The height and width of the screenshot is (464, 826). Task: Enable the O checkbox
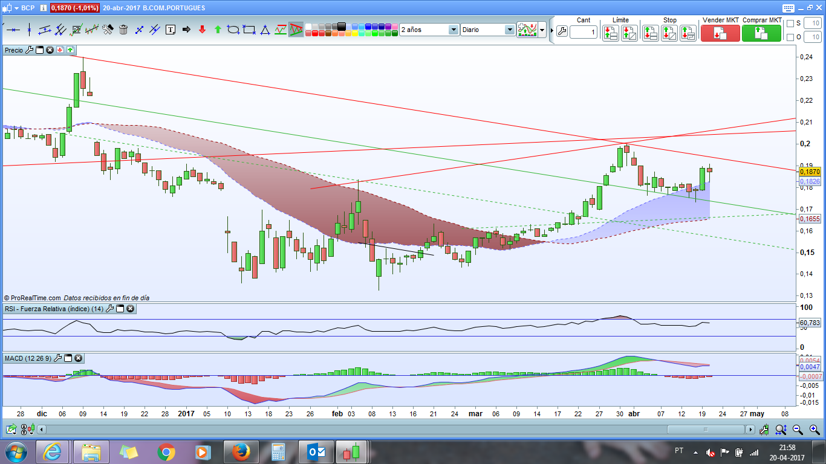(x=790, y=37)
